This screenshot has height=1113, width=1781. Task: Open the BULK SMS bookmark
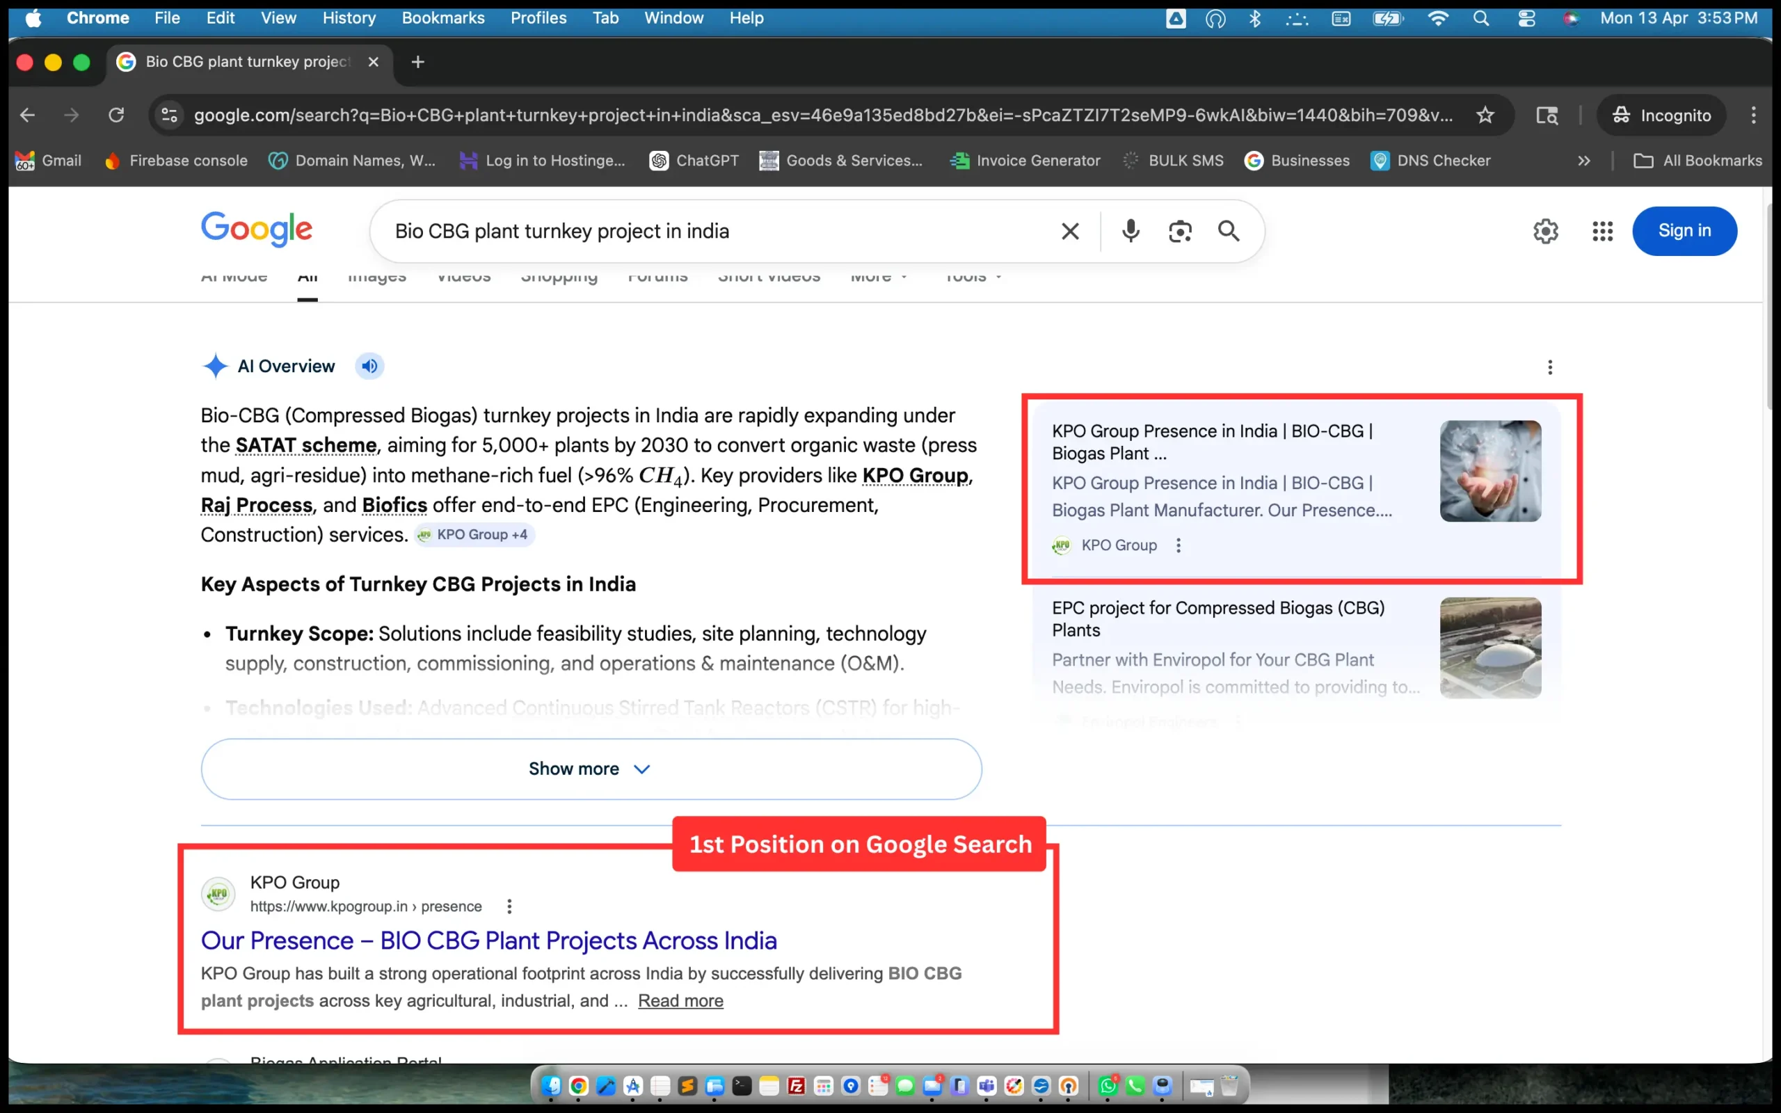[1173, 161]
